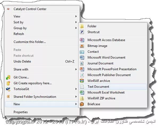161x128 pixels.
Task: Click the Ctrl+Z shortcut text
Action: 70,61
